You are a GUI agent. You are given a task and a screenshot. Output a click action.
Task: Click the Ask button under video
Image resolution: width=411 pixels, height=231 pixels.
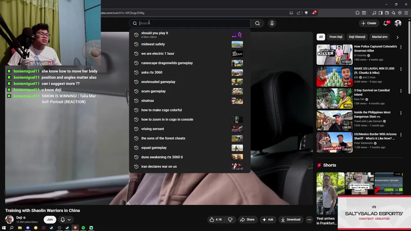coord(268,219)
